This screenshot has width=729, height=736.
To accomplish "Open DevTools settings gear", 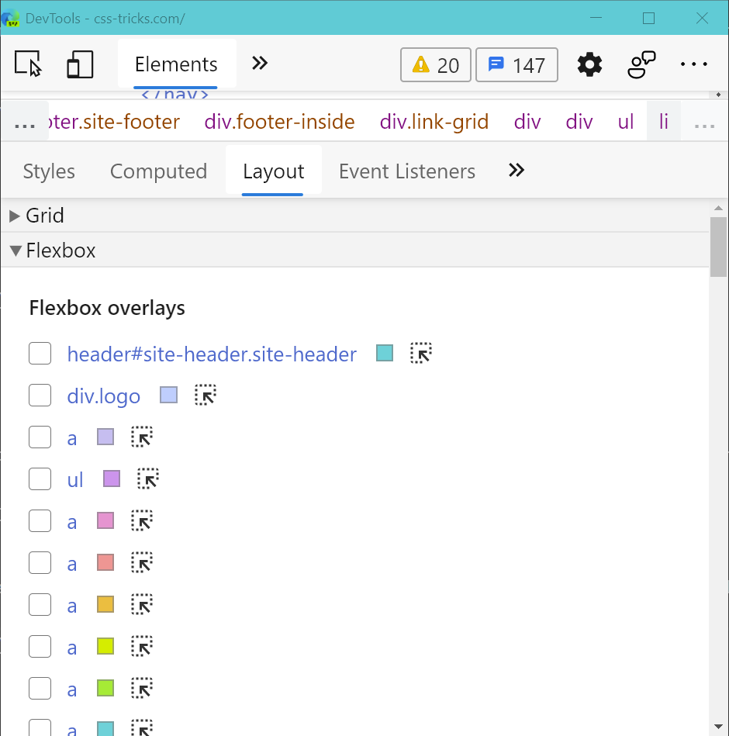I will (589, 65).
